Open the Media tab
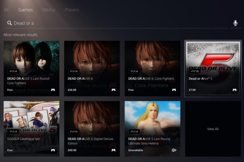 [x=48, y=10]
